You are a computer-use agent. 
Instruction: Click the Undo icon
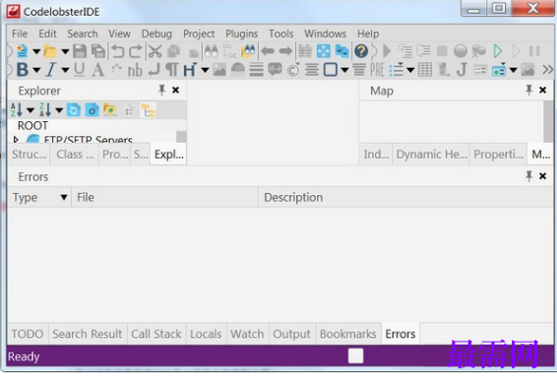tap(117, 51)
